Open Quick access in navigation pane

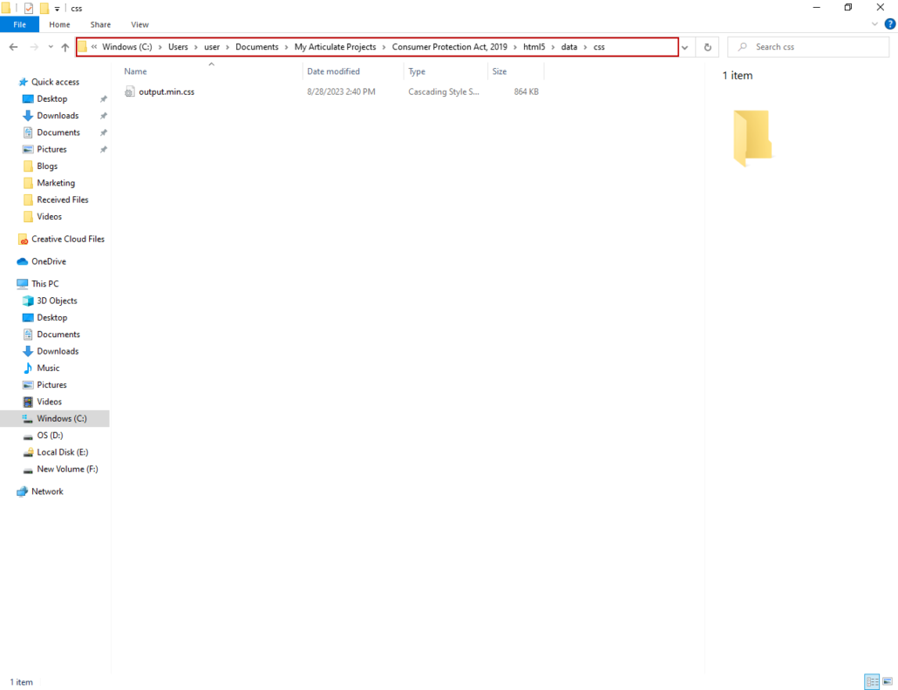click(55, 82)
